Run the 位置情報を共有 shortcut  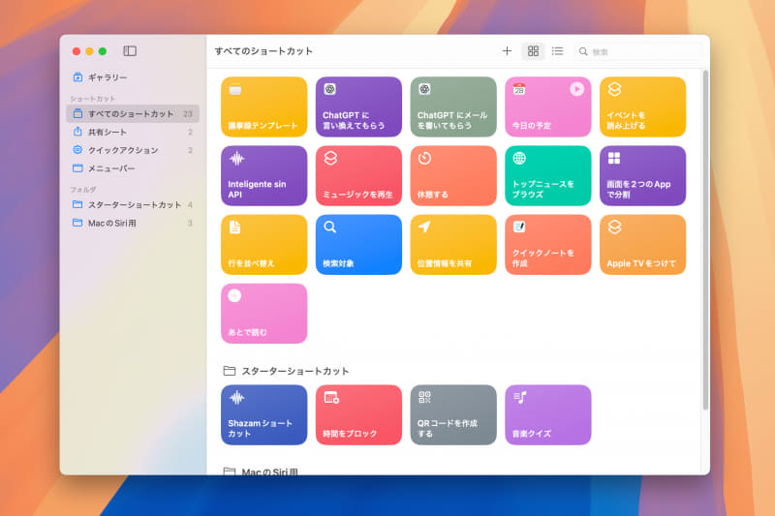point(453,244)
